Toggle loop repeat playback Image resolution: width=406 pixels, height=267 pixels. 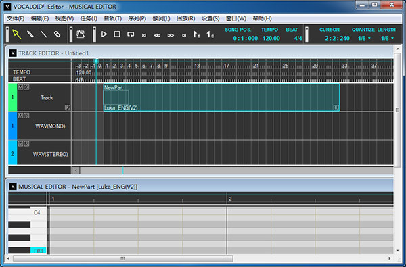131,34
